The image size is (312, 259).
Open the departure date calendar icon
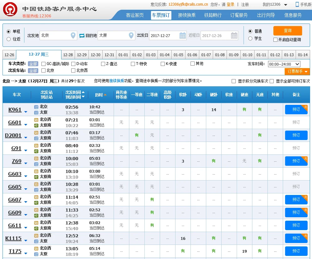click(183, 35)
